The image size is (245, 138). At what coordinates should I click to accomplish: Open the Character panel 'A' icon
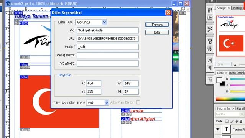pyautogui.click(x=210, y=61)
